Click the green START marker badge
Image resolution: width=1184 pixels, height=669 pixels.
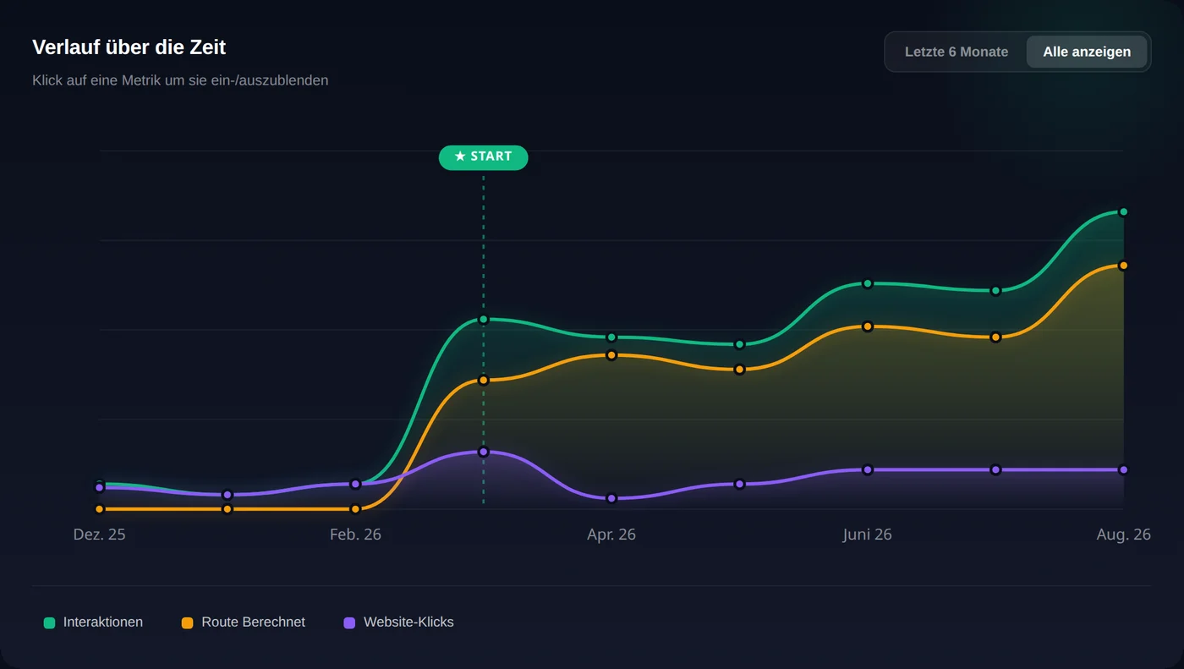483,157
